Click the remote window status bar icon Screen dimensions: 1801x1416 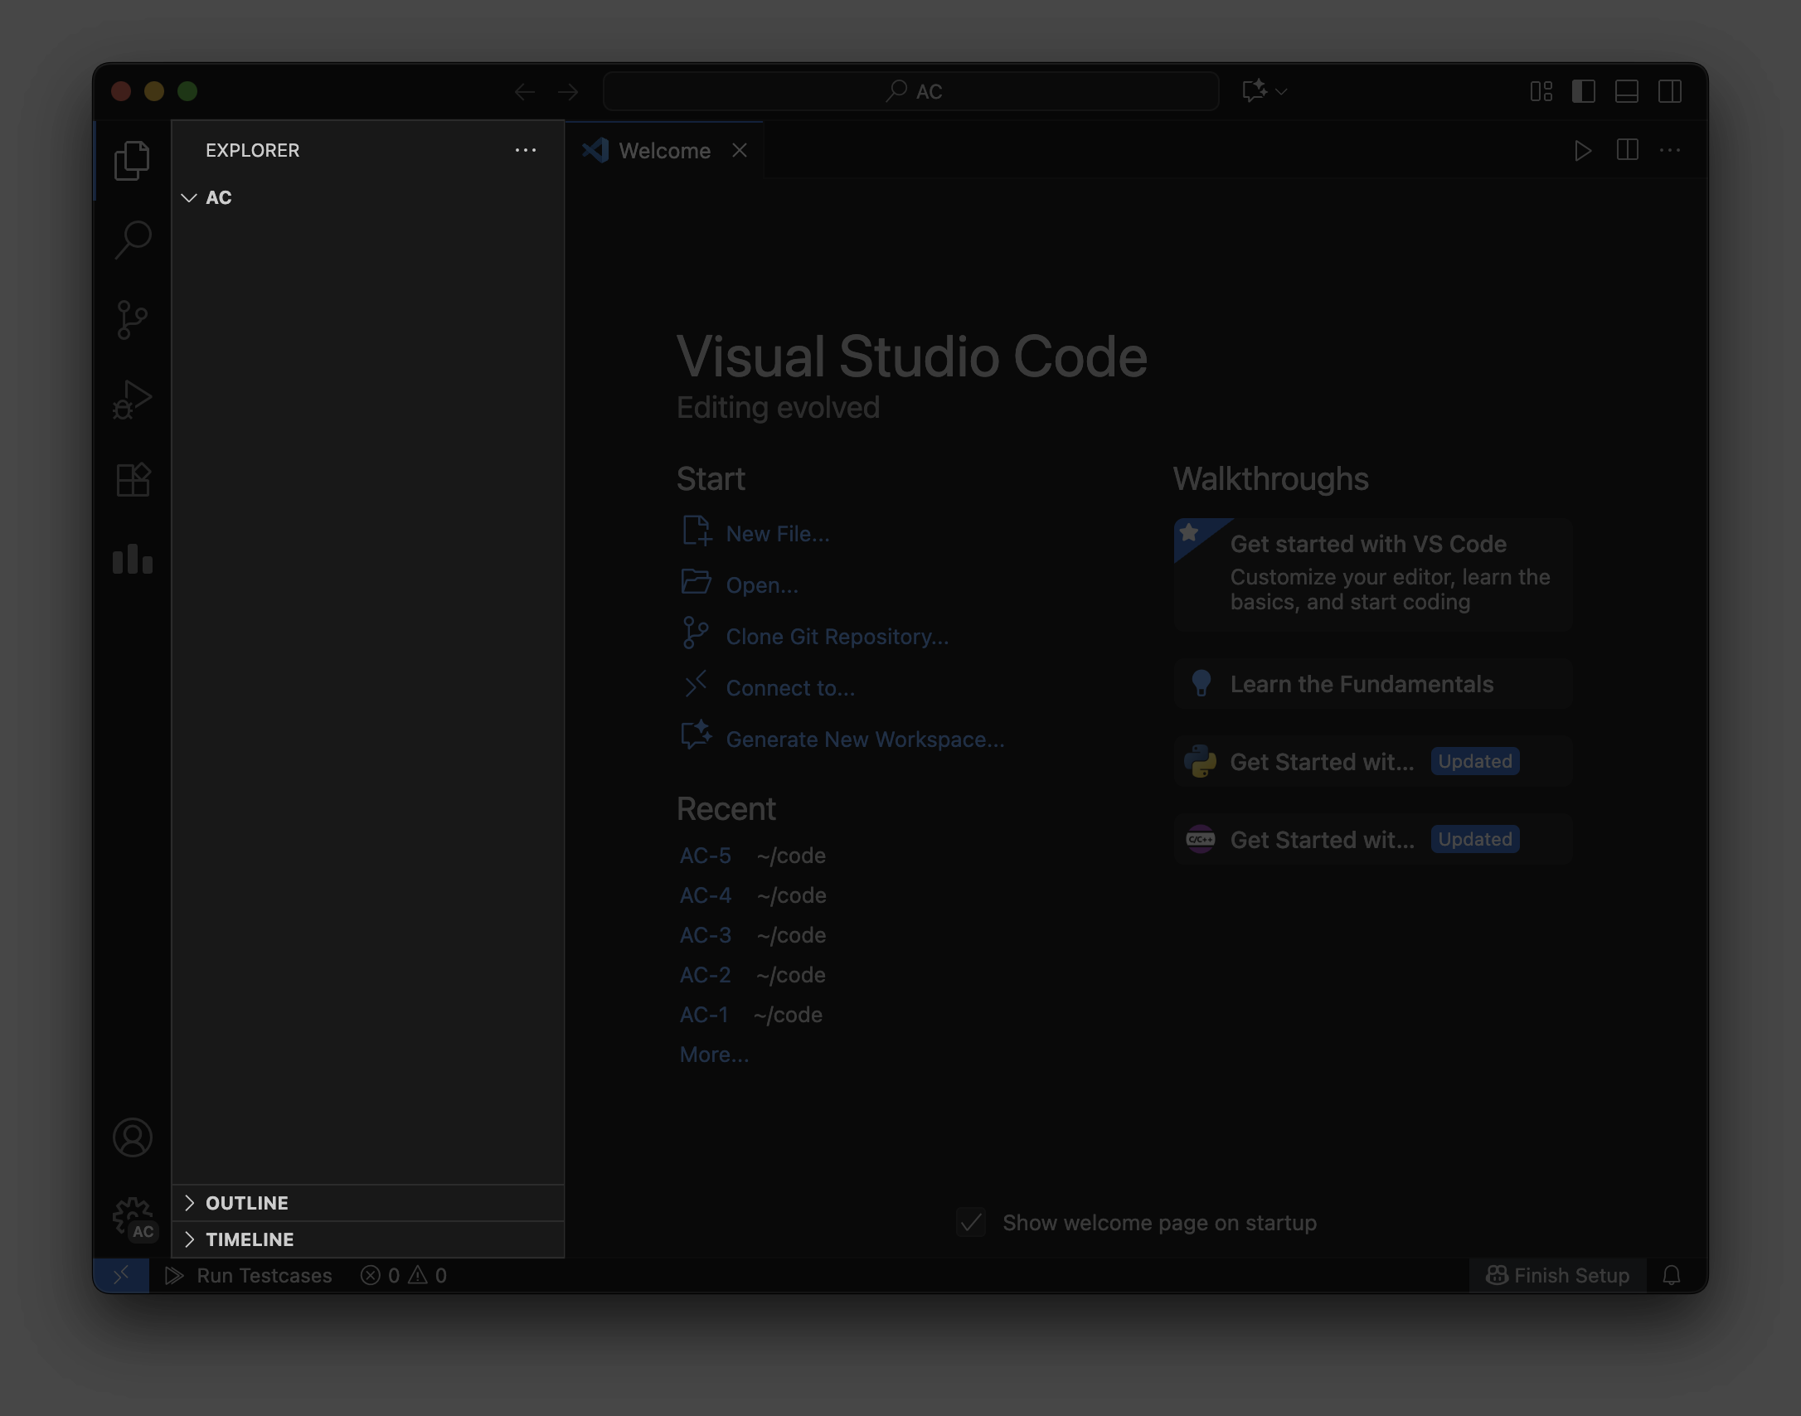click(x=121, y=1275)
